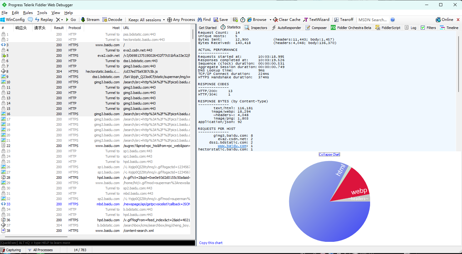462x254 pixels.
Task: Toggle Decode mode
Action: click(112, 20)
